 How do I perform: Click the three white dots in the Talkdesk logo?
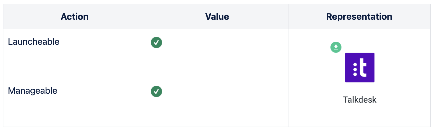pyautogui.click(x=355, y=70)
